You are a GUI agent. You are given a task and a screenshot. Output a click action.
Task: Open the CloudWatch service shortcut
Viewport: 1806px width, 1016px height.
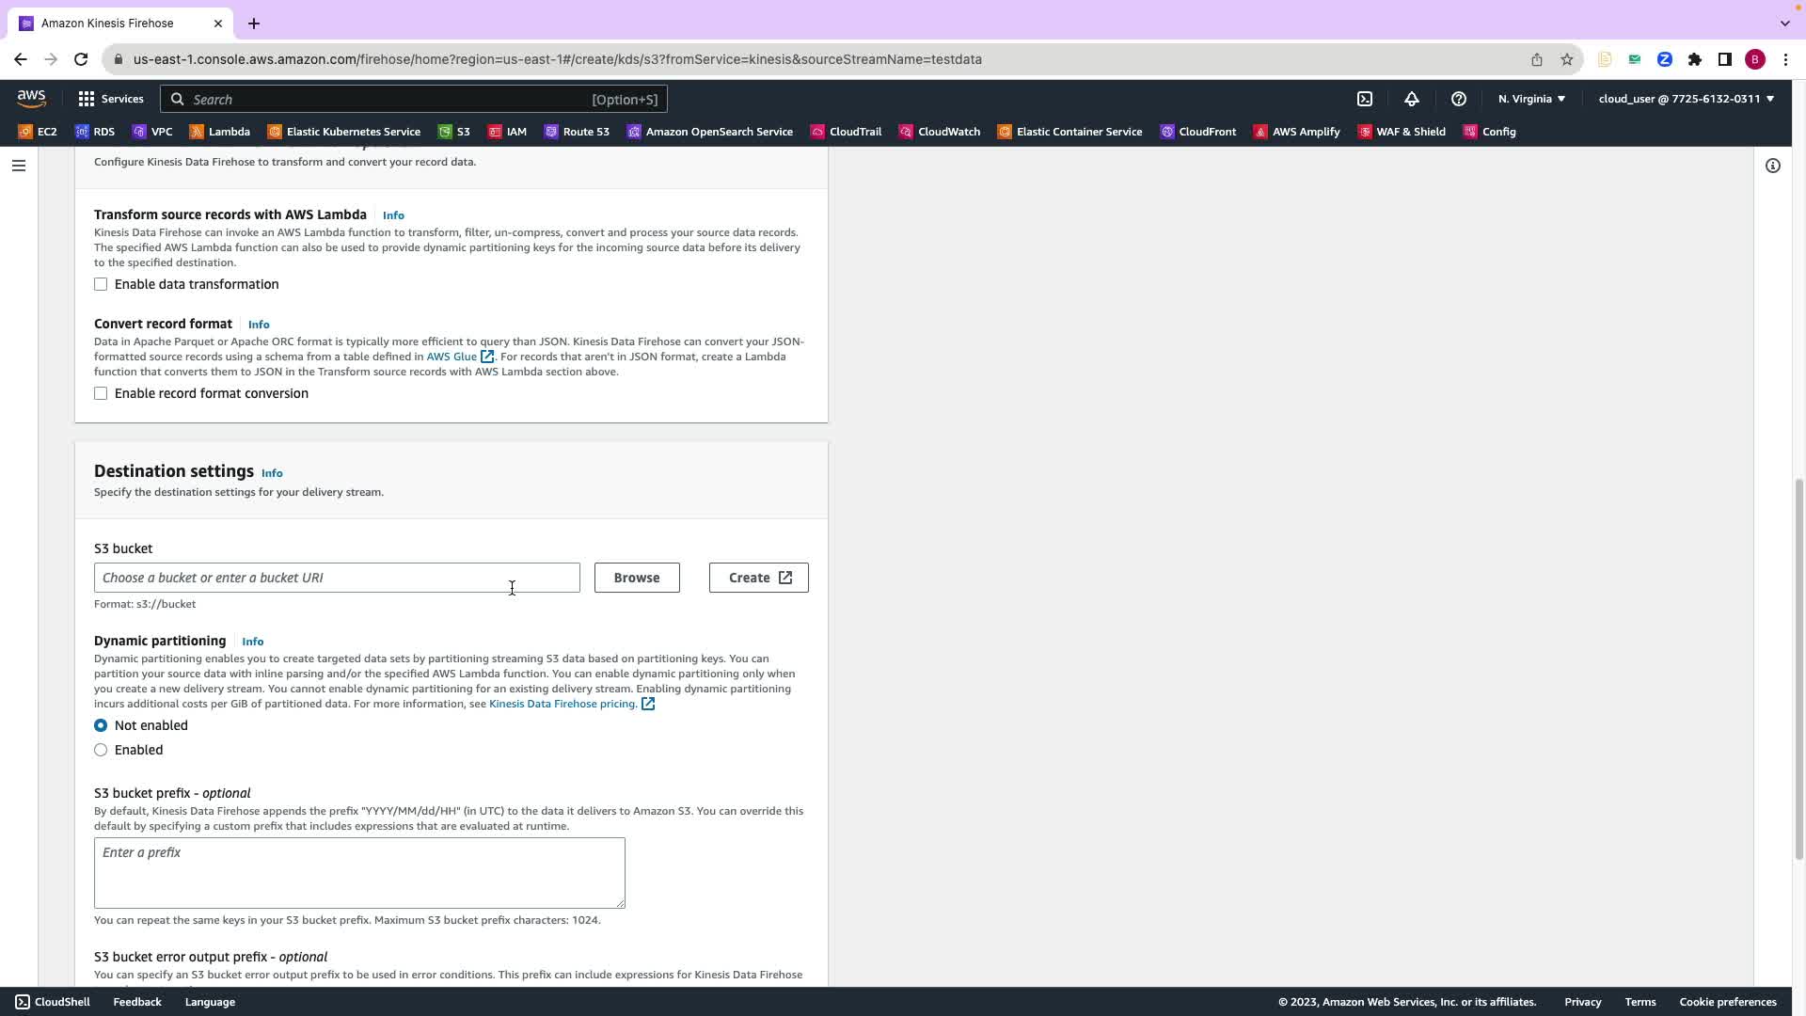[x=940, y=132]
